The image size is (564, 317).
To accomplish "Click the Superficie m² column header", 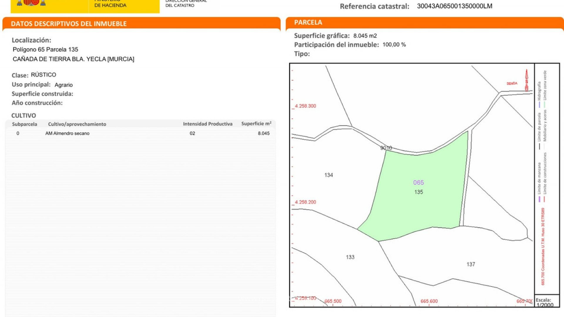I will pyautogui.click(x=256, y=124).
